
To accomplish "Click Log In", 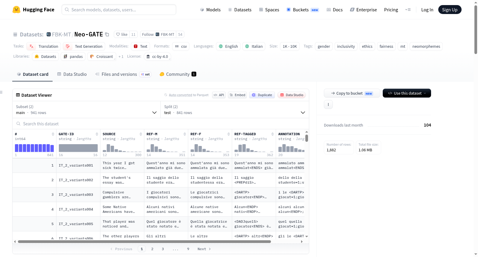I will [x=427, y=10].
